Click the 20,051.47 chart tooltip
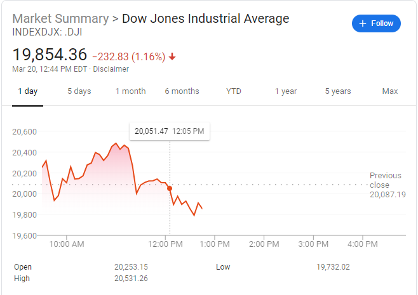This screenshot has height=295, width=418. click(x=169, y=131)
